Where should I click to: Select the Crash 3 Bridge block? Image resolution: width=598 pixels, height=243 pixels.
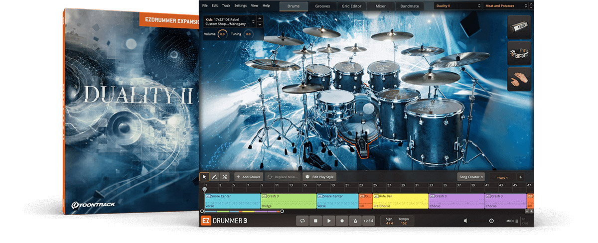(288, 201)
